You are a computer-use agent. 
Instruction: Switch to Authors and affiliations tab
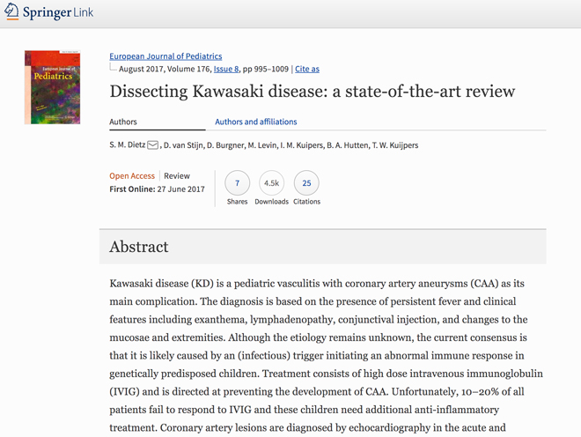pyautogui.click(x=256, y=122)
